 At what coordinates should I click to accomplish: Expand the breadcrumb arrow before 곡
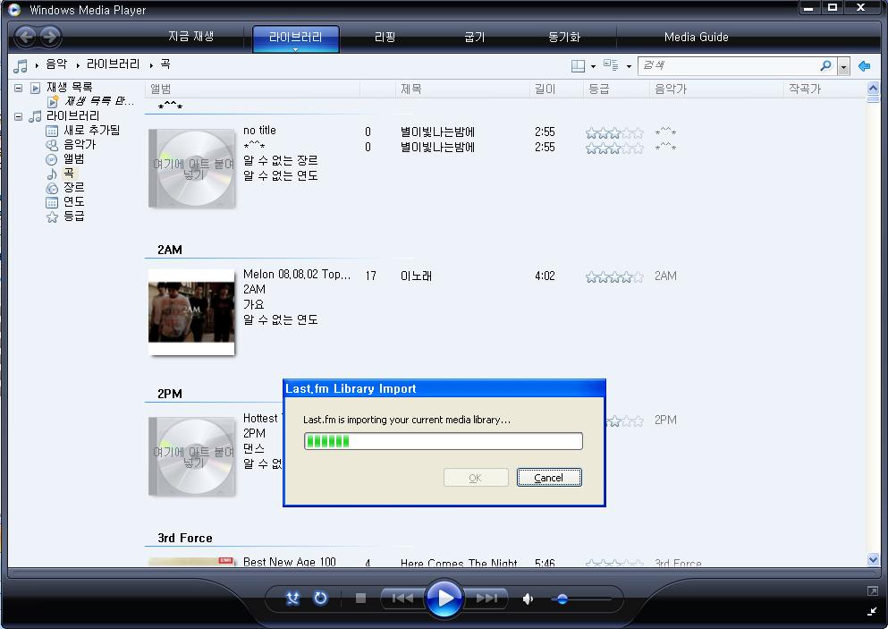[151, 65]
